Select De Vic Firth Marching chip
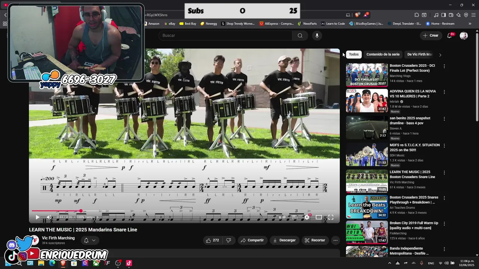The image size is (479, 269). point(419,55)
